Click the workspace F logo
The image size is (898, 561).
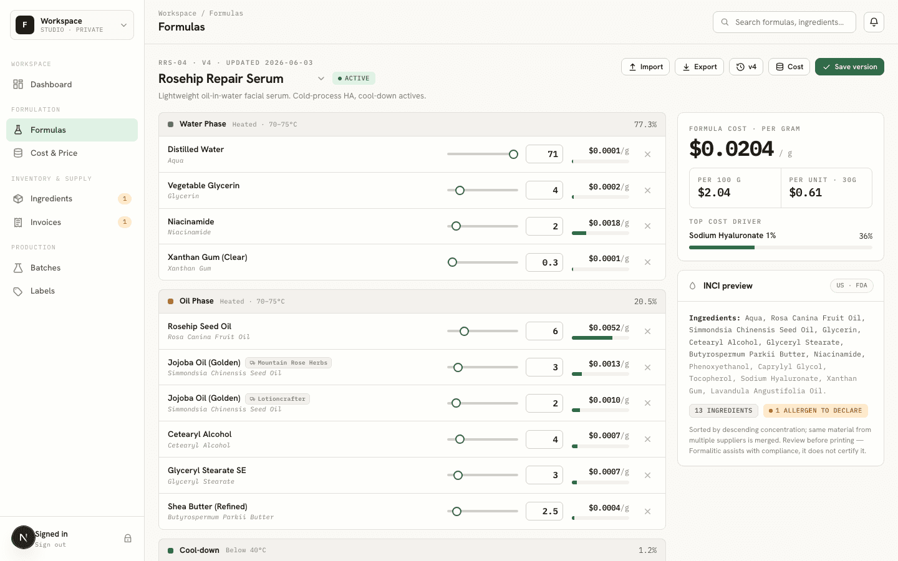(25, 25)
